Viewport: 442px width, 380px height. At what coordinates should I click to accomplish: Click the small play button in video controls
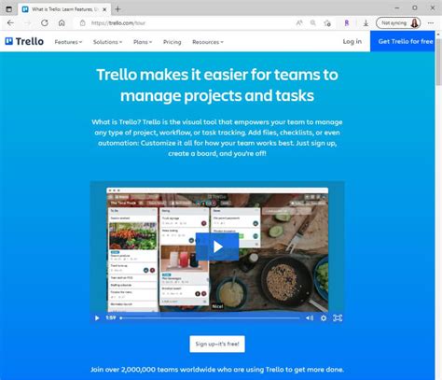point(97,318)
